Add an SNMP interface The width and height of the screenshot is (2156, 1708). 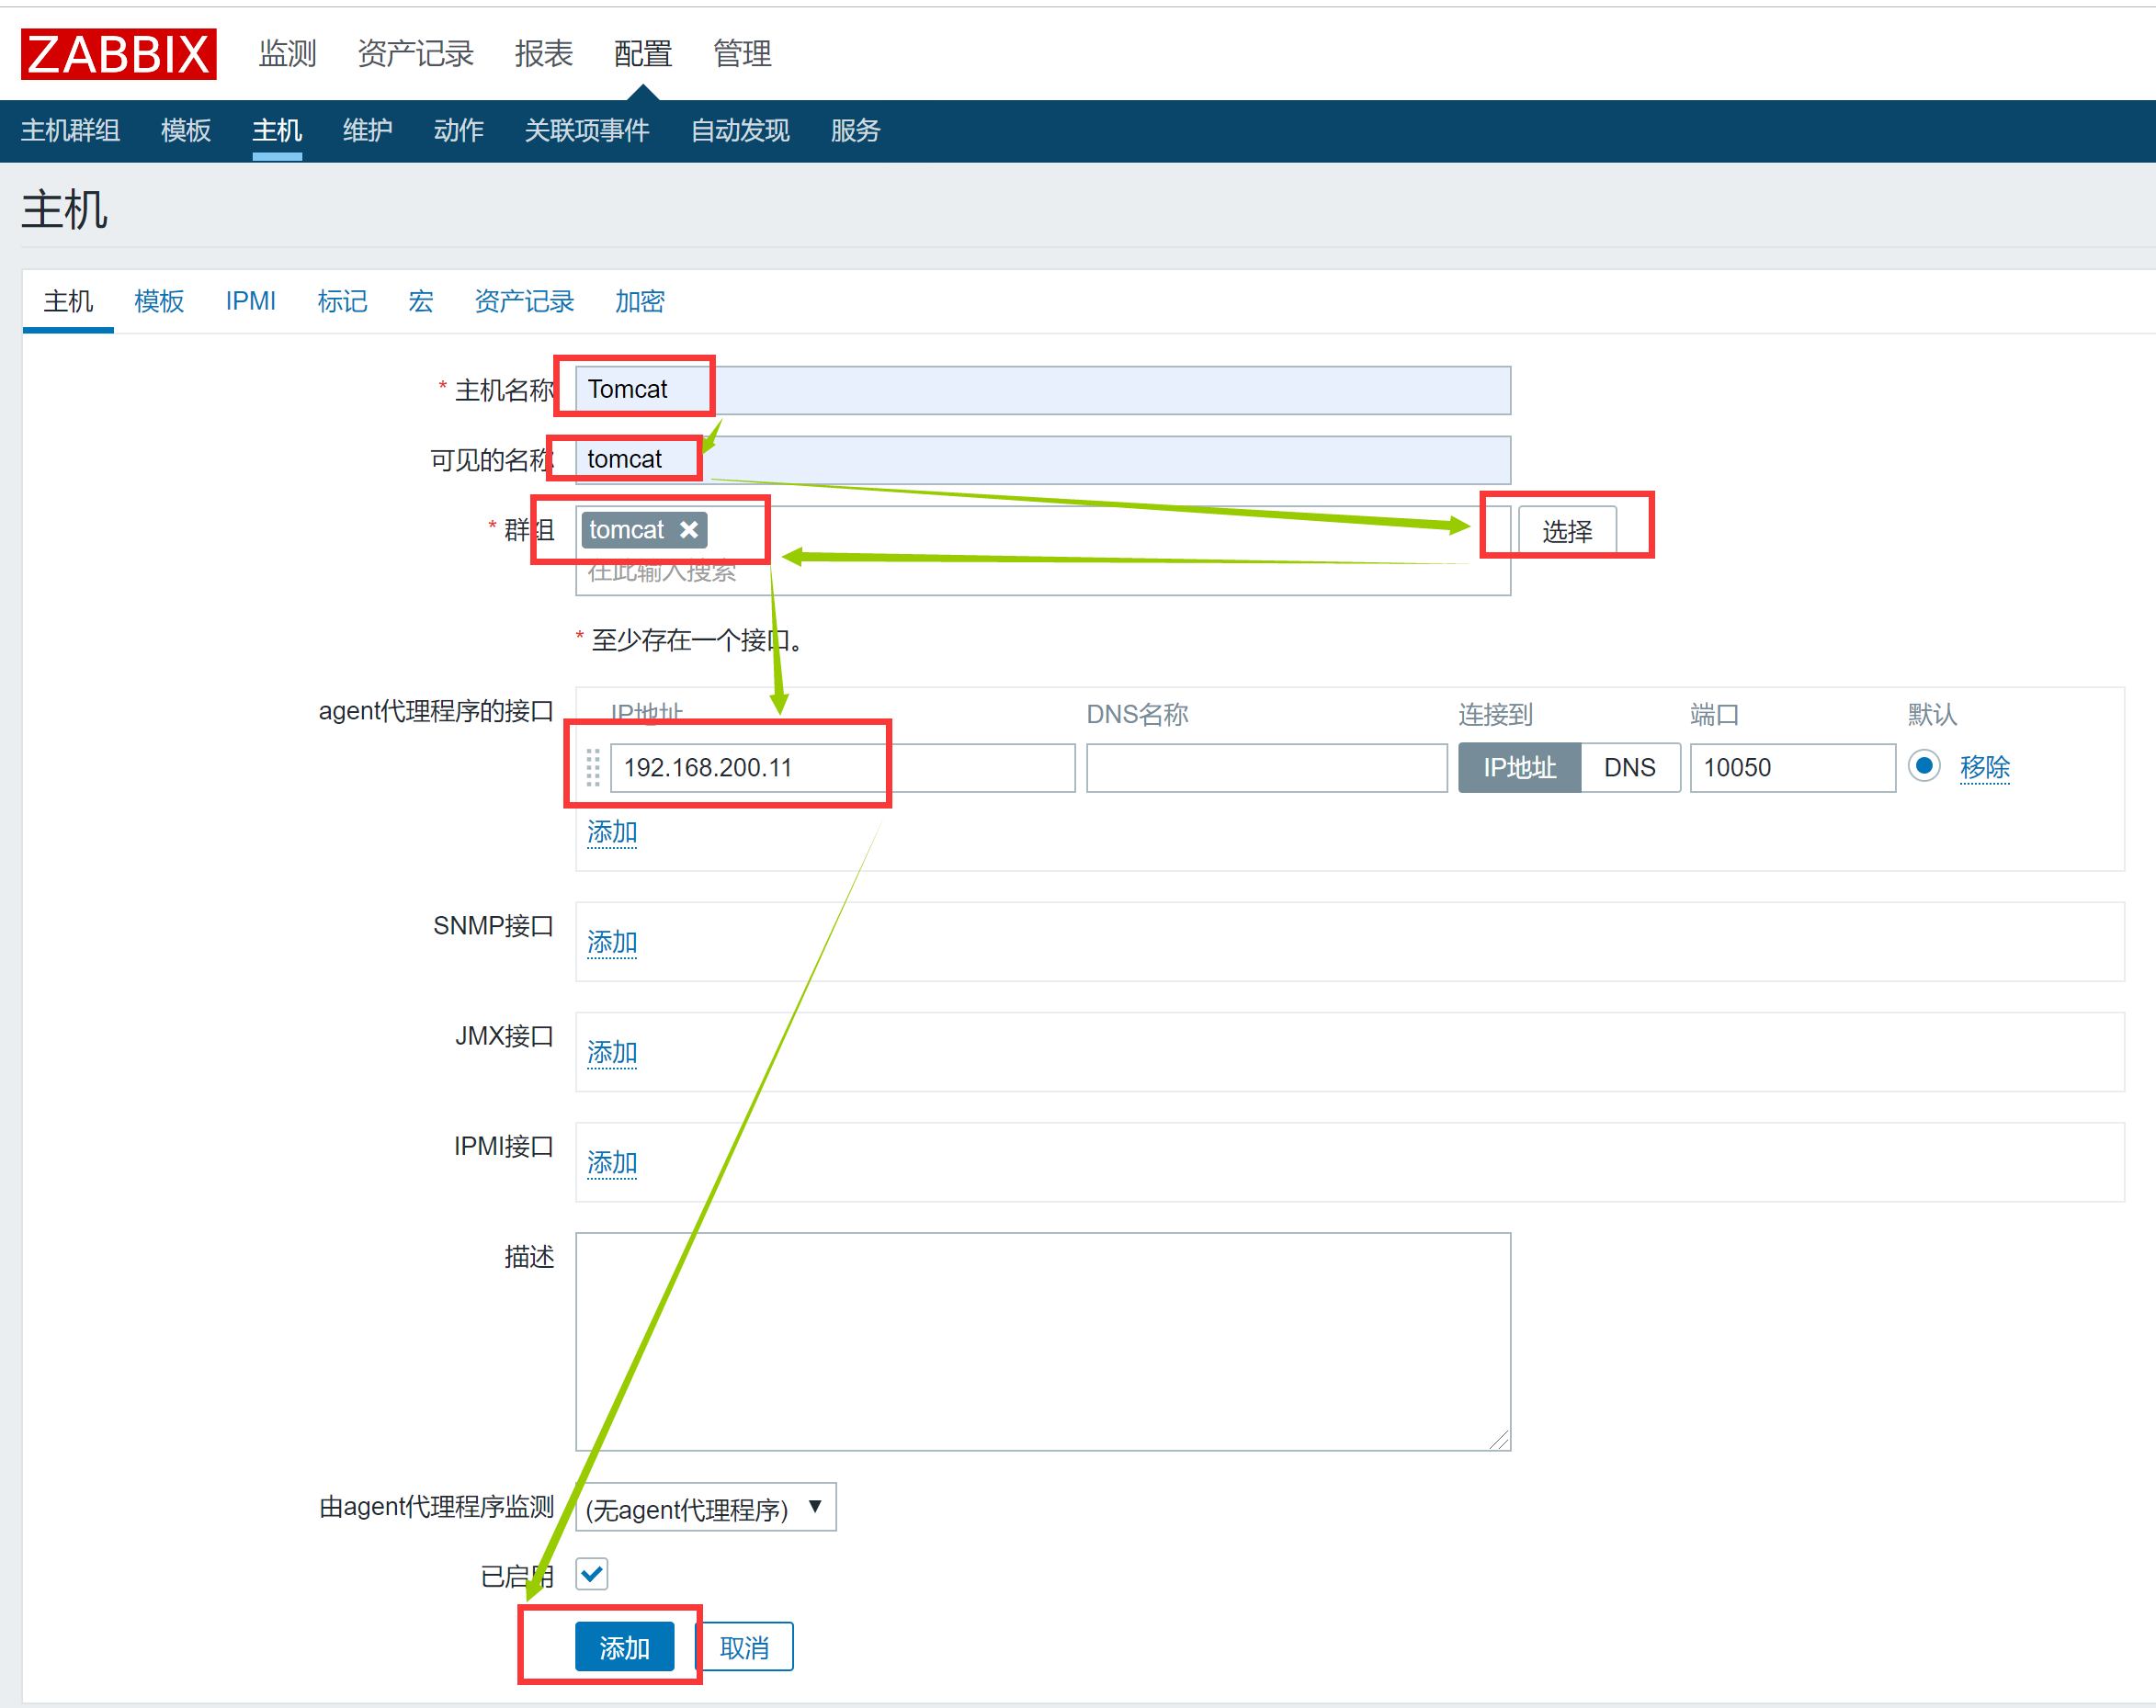[x=612, y=941]
